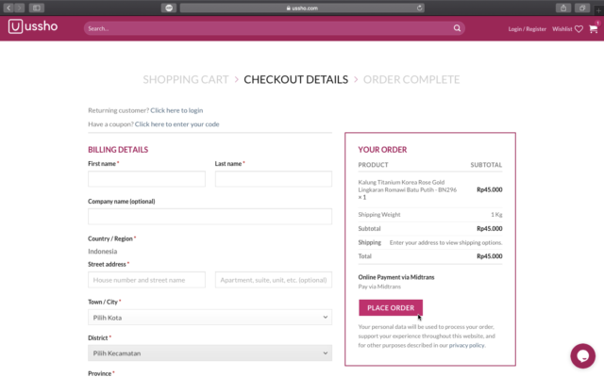Image resolution: width=604 pixels, height=377 pixels.
Task: Click the house number street address field
Action: point(146,280)
